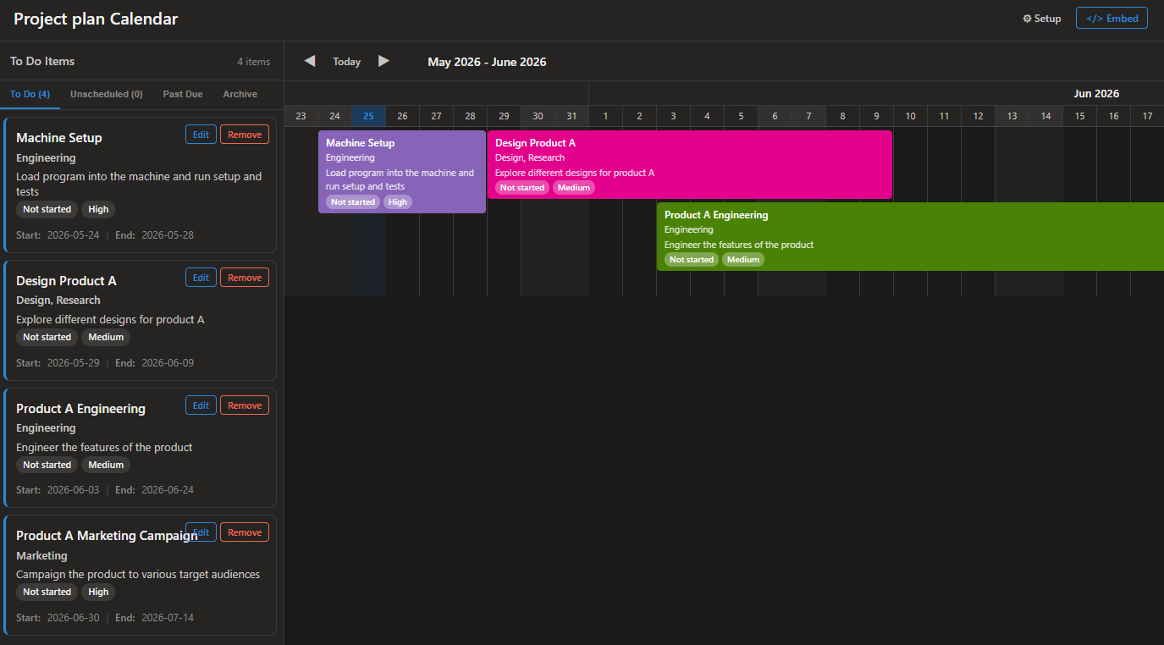Remove the Machine Setup item
The image size is (1164, 645).
245,135
